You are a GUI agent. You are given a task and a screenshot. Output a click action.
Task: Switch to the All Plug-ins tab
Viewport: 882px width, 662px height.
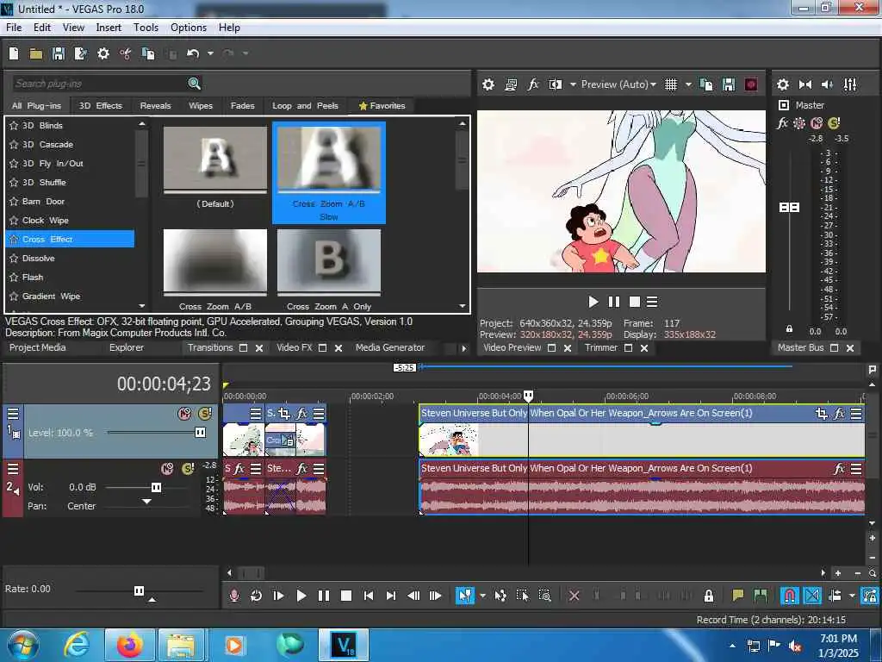click(36, 106)
